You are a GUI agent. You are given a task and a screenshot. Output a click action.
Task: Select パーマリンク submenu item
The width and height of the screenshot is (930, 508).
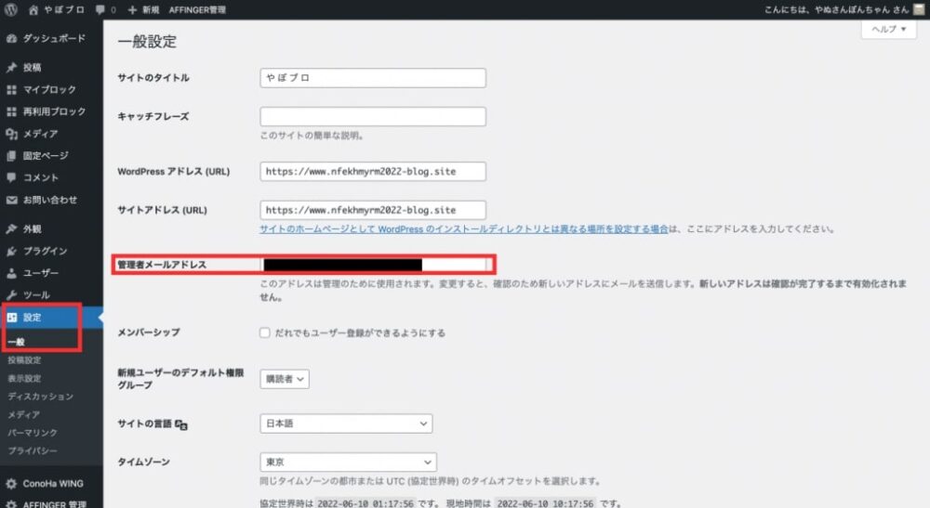point(33,433)
